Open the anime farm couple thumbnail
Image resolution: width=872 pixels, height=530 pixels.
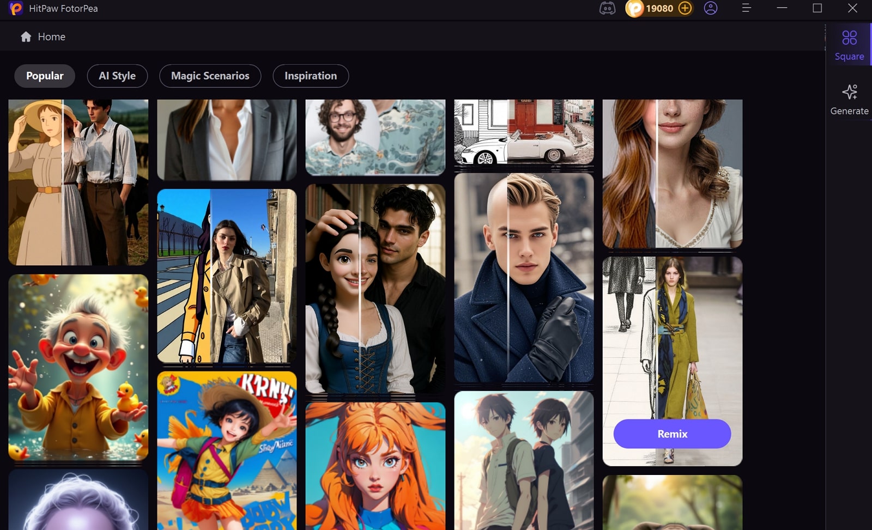(x=78, y=182)
